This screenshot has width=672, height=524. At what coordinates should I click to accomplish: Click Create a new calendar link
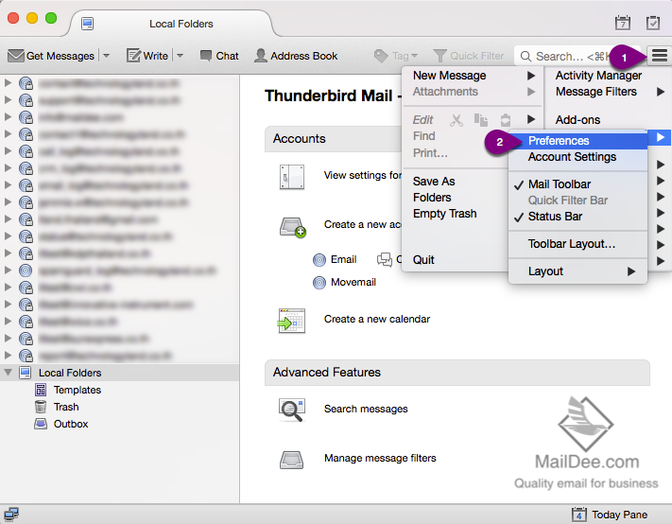click(x=377, y=319)
